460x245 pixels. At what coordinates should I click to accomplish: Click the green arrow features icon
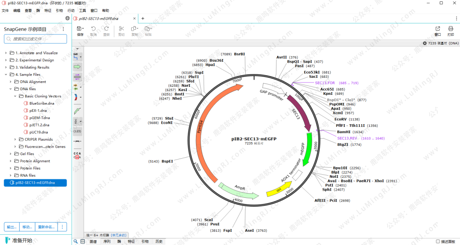click(77, 67)
